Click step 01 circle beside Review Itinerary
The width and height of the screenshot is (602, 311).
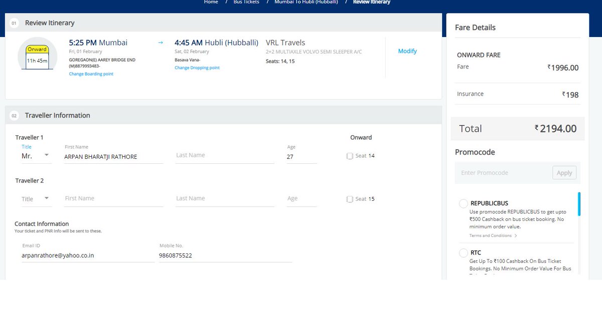(x=14, y=23)
